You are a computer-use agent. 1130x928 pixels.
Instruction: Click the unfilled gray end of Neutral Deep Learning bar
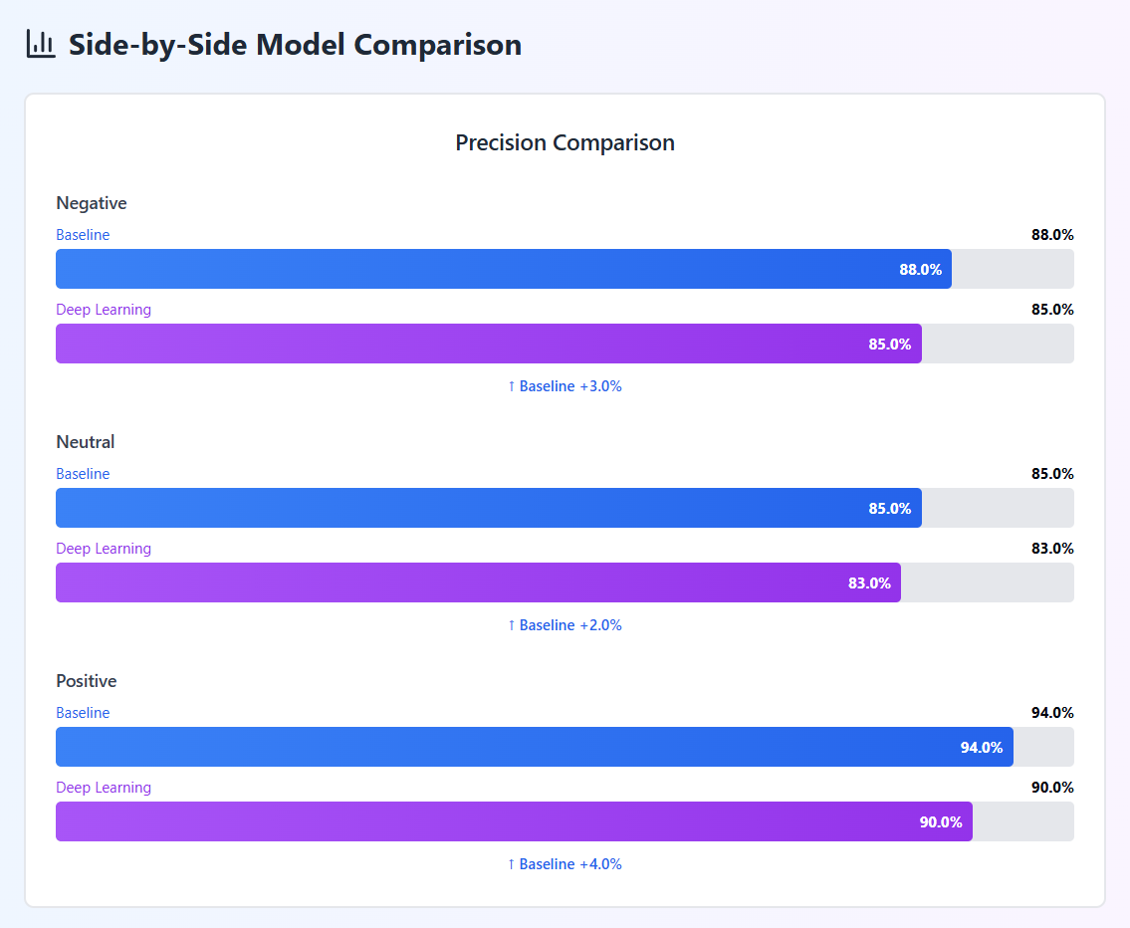click(x=987, y=582)
